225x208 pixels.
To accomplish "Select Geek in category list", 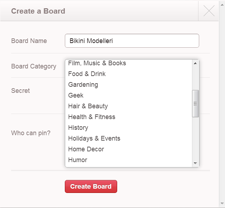I will point(76,95).
